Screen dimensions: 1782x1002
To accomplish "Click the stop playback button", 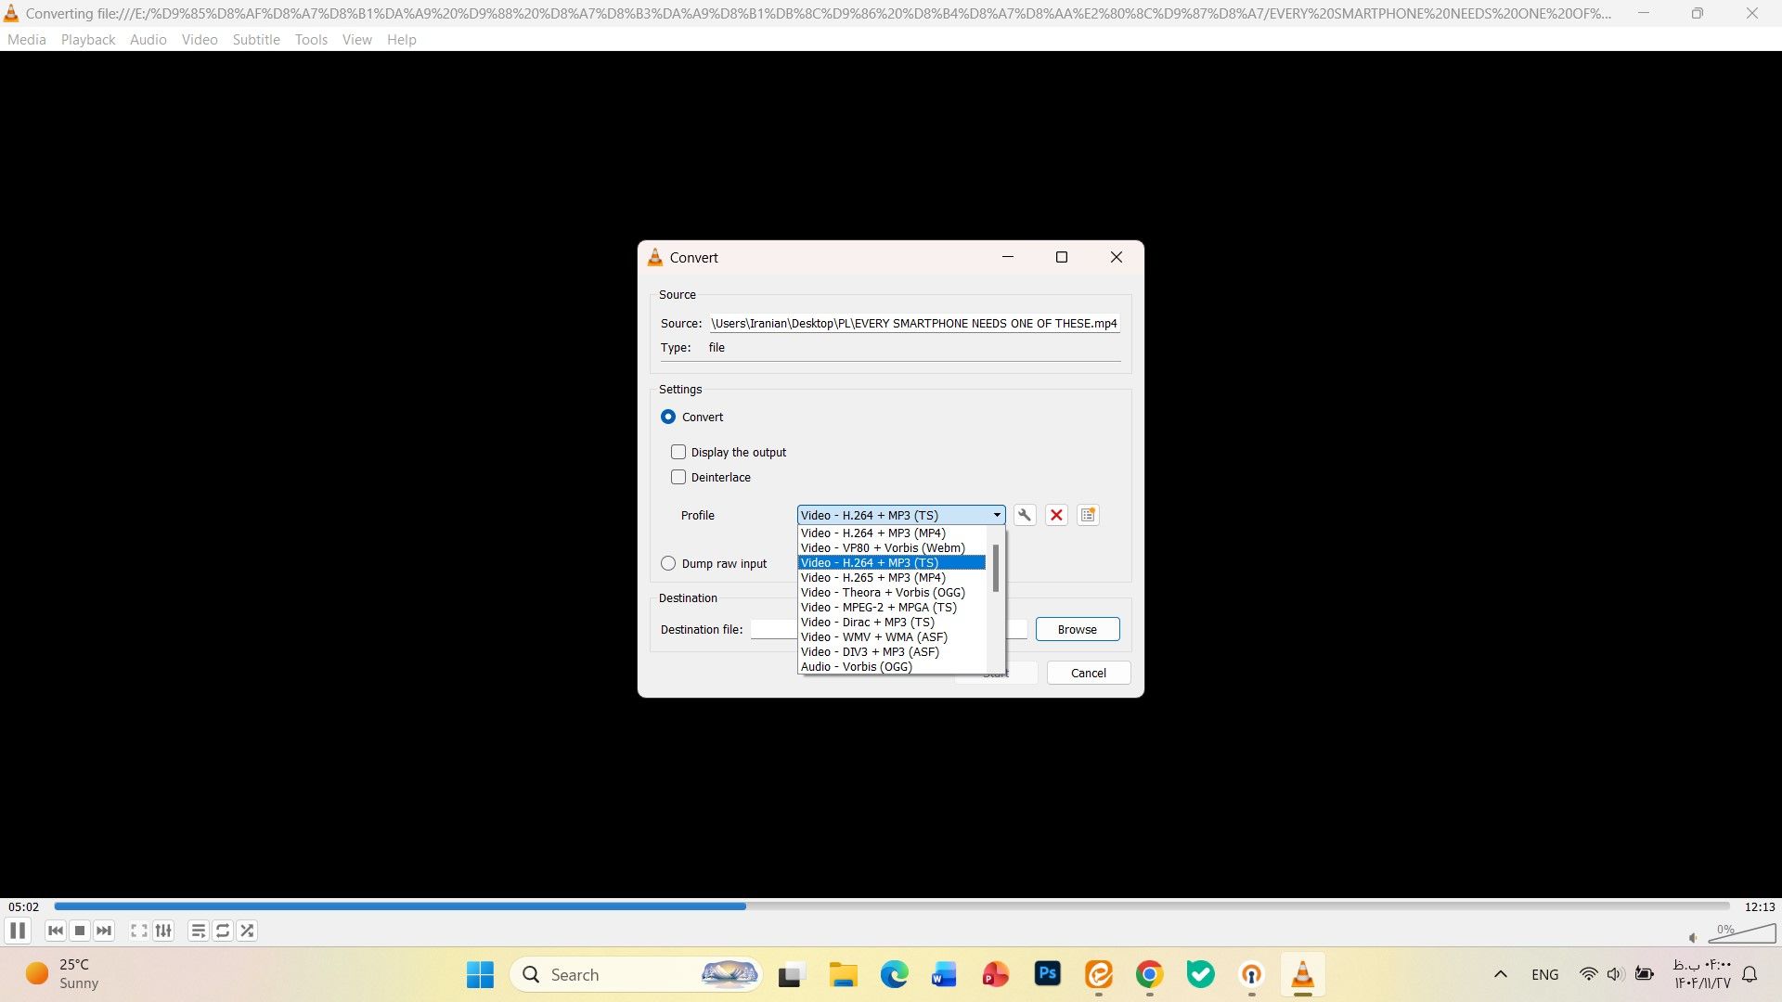I will tap(80, 931).
